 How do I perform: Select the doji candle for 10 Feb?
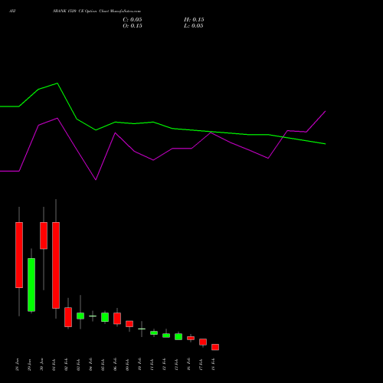point(142,329)
